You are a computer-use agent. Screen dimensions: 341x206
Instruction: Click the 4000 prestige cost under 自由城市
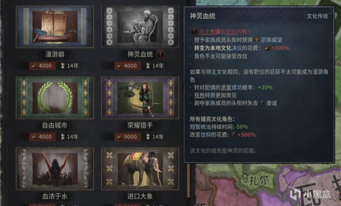coord(42,137)
